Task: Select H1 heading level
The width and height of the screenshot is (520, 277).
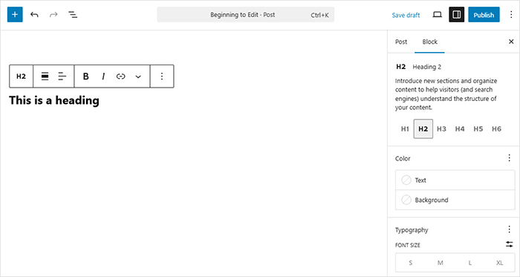Action: tap(405, 129)
